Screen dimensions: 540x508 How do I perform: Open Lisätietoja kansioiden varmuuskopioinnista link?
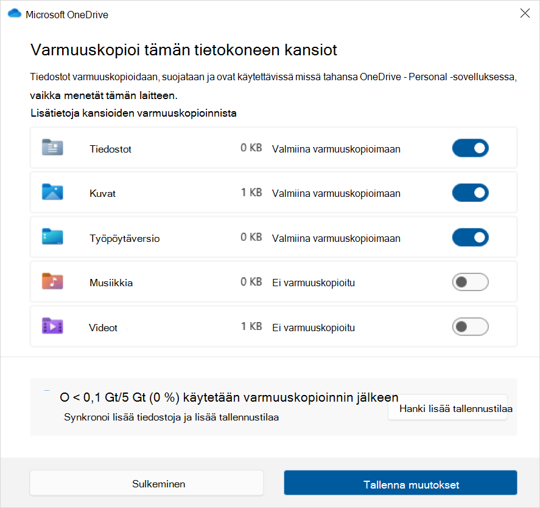133,113
